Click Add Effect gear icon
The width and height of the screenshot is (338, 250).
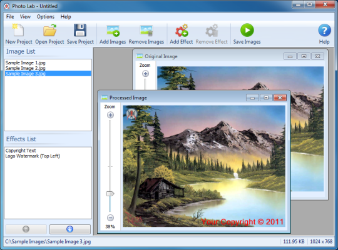[182, 31]
